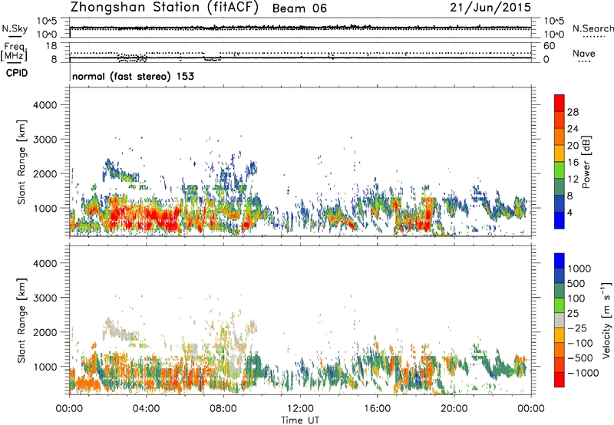Click velocity scale value '-25'
The image size is (614, 425).
point(578,328)
